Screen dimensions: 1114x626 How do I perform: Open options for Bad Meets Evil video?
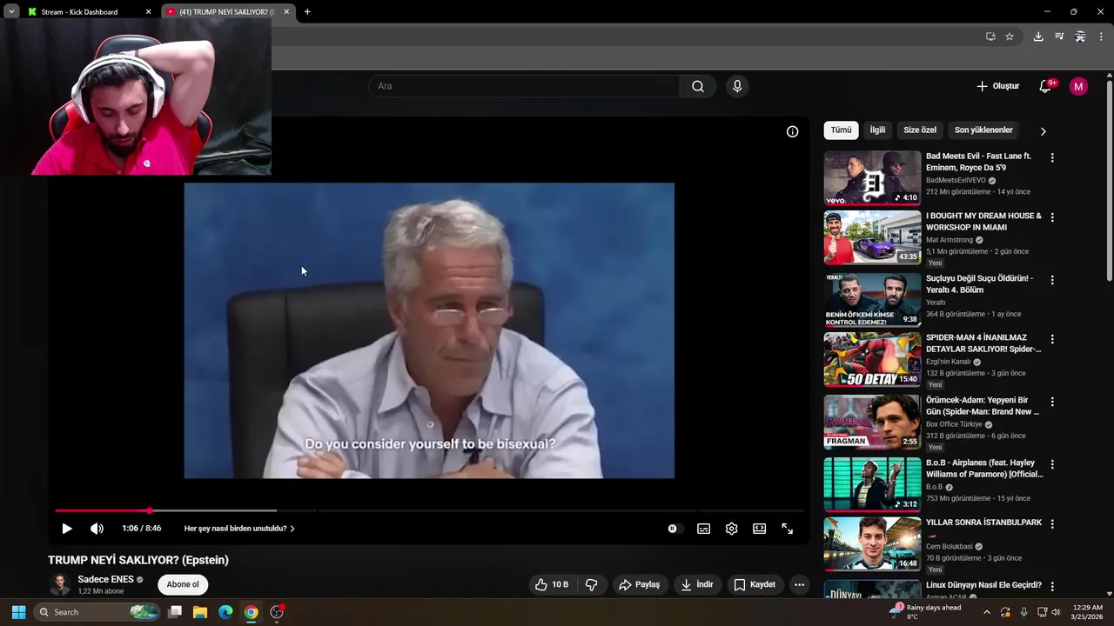pos(1052,158)
